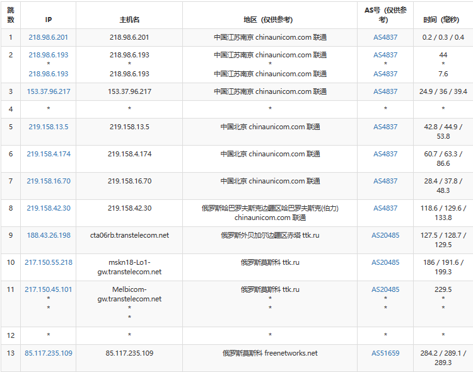Select region text 俄罗斯外贝加尔边疆区赤塔 ttk.ru
This screenshot has height=372, width=473.
coord(270,236)
